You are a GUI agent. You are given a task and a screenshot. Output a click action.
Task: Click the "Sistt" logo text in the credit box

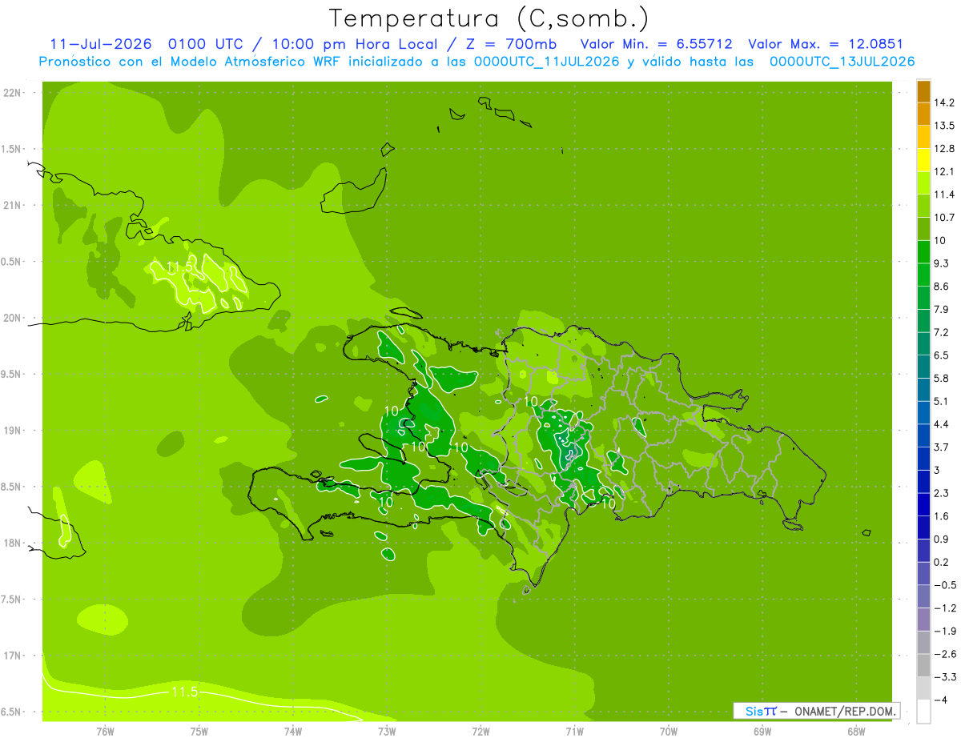(x=761, y=711)
